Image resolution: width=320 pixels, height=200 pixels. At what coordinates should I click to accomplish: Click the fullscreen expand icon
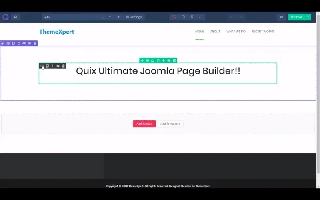coord(201,17)
